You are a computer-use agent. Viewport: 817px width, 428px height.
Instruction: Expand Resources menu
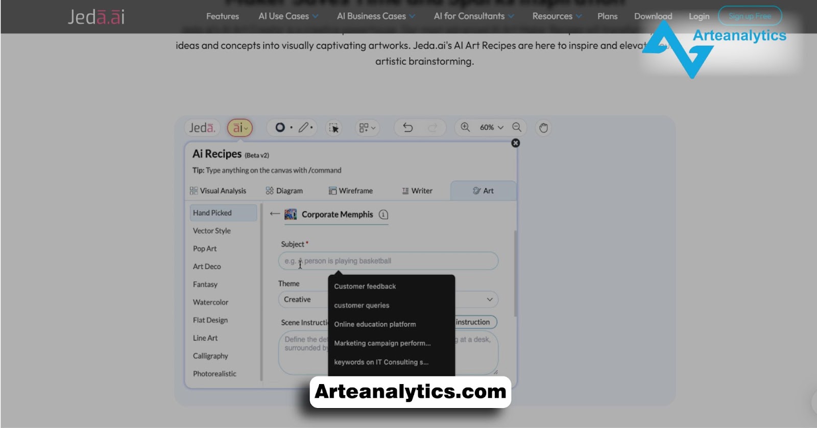557,16
